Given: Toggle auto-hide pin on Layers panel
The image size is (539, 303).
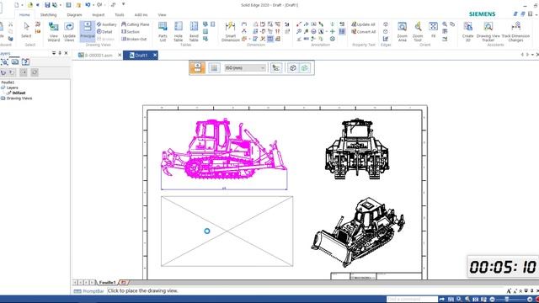Looking at the screenshot, I should click(60, 53).
